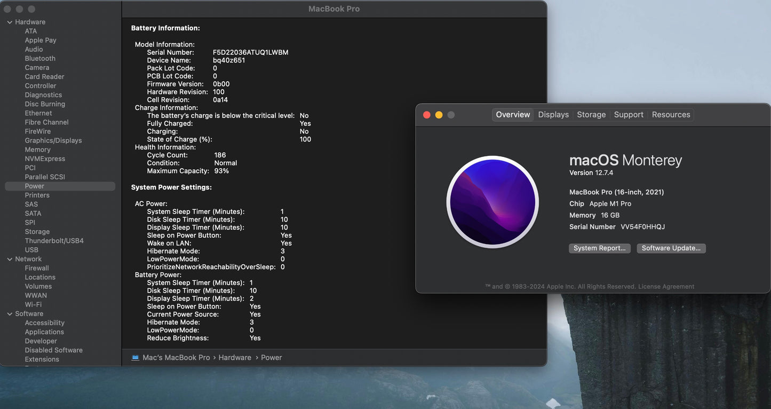Click battery serial number F5D22036ATUQ1LWBM

click(250, 52)
